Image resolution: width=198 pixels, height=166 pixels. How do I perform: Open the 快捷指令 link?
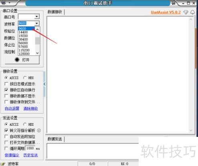(x=12, y=155)
